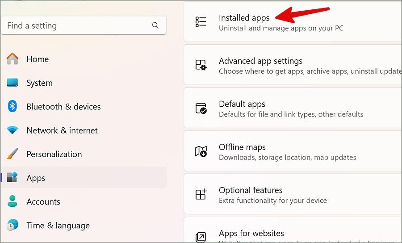Click 'Extra functionality for your device' text

(273, 201)
